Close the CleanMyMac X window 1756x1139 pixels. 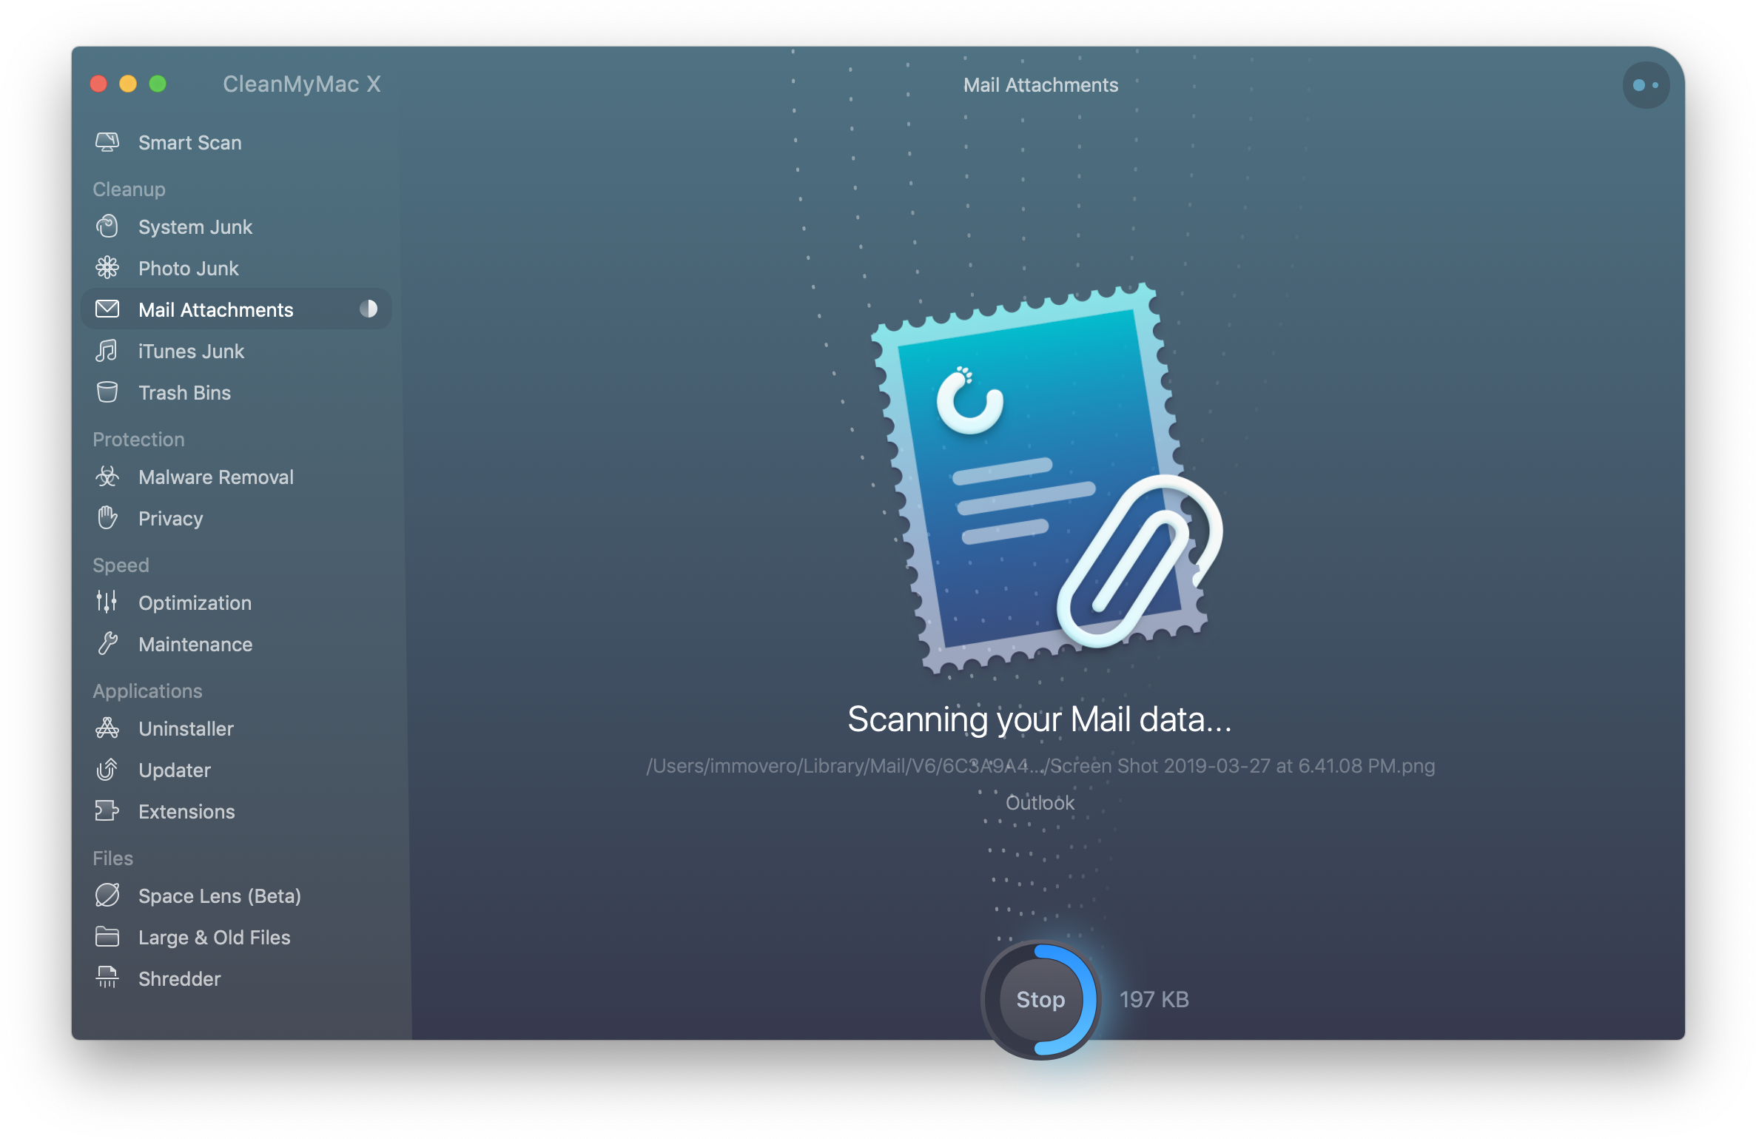pos(98,84)
